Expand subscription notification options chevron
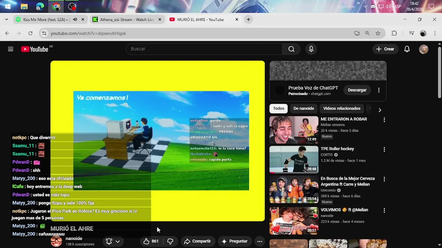This screenshot has width=442, height=248. tap(117, 241)
